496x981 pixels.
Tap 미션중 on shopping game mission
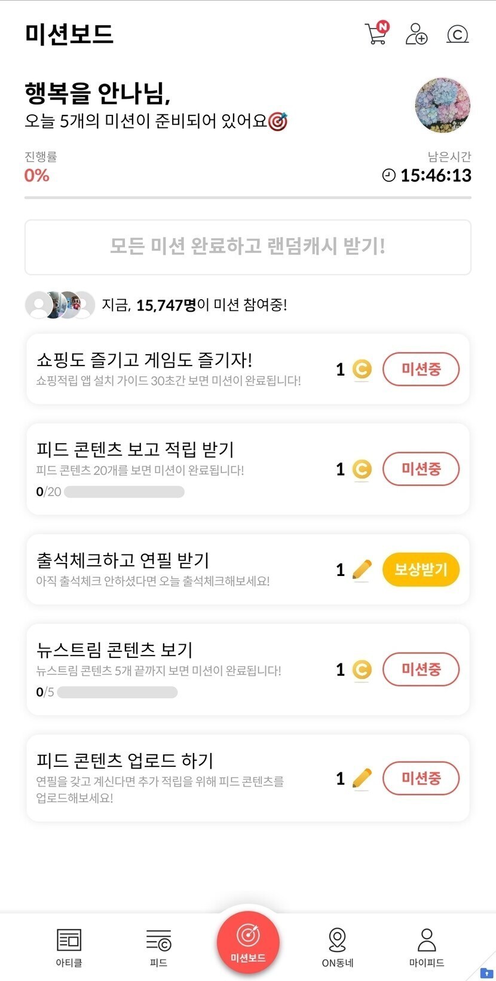421,369
